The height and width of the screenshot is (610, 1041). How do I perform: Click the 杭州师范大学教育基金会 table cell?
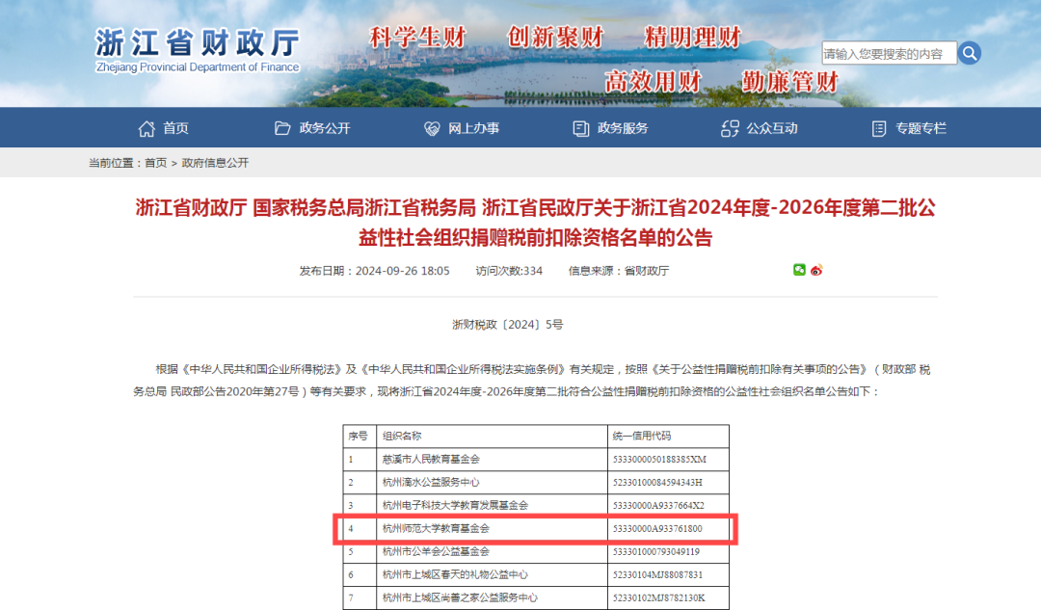click(492, 528)
